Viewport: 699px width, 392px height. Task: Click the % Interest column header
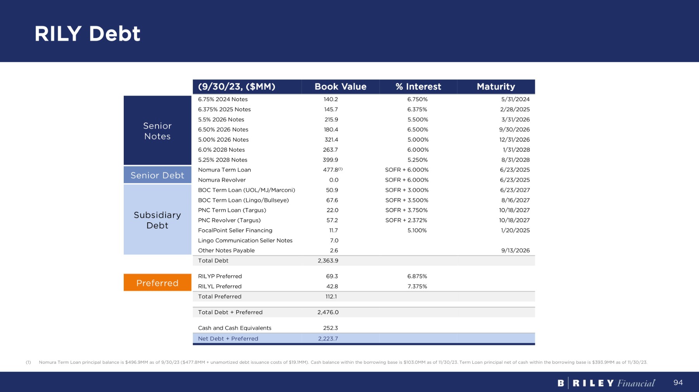(x=418, y=87)
